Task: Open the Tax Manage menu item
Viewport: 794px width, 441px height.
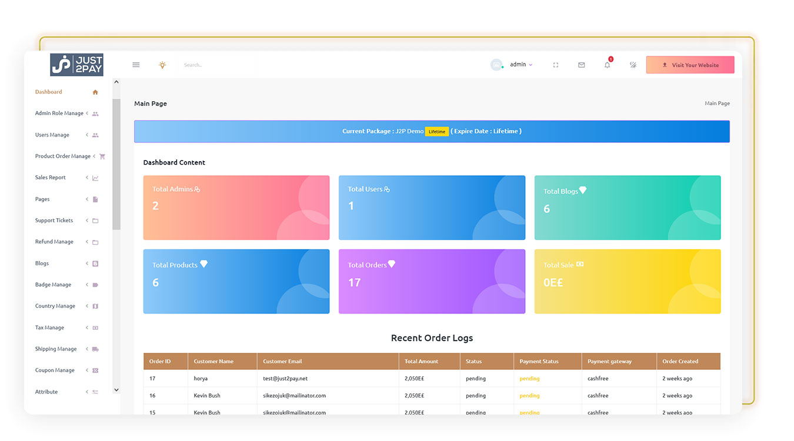Action: (49, 328)
